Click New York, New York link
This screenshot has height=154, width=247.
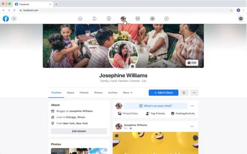point(75,123)
